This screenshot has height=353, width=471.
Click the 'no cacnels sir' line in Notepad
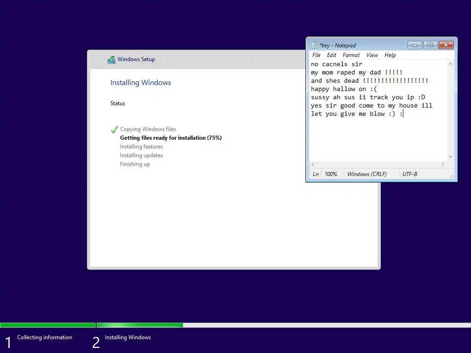click(337, 64)
